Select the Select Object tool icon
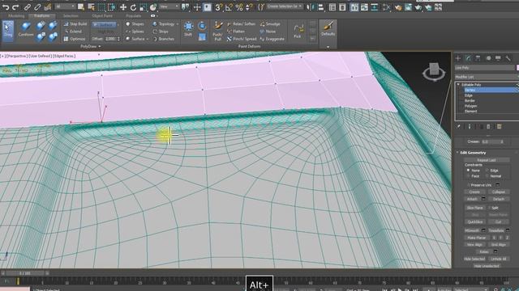Screen dimensions: 519x291 pyautogui.click(x=81, y=7)
